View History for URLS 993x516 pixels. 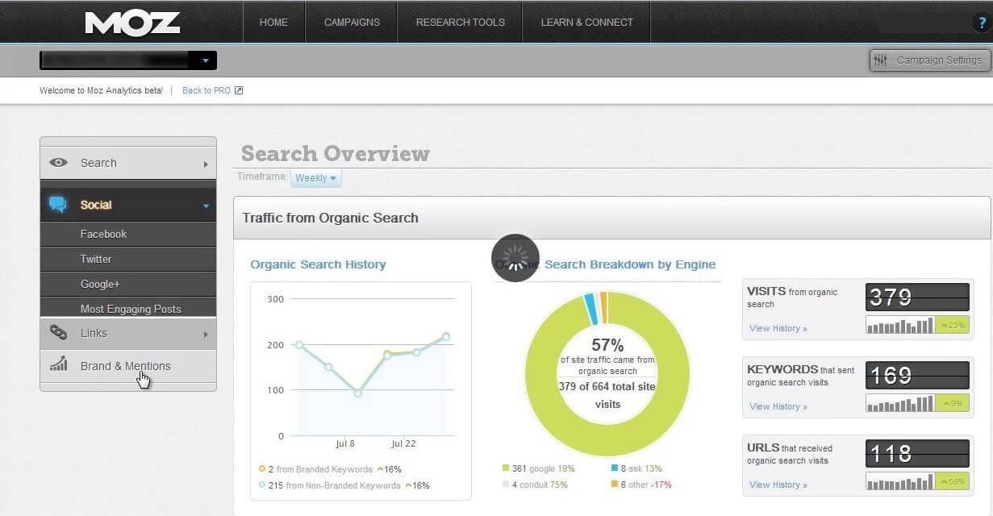(778, 485)
